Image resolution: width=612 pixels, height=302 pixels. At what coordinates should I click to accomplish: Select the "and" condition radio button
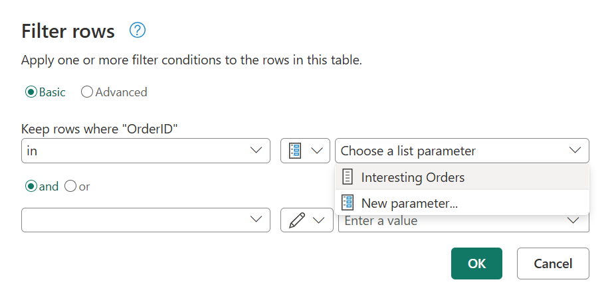31,187
